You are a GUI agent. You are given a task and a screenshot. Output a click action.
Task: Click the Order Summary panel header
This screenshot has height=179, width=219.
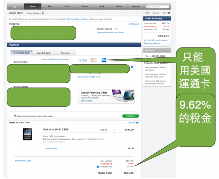pos(157,18)
